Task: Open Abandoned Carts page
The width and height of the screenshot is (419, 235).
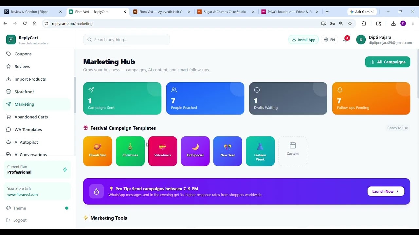Action: point(37,117)
